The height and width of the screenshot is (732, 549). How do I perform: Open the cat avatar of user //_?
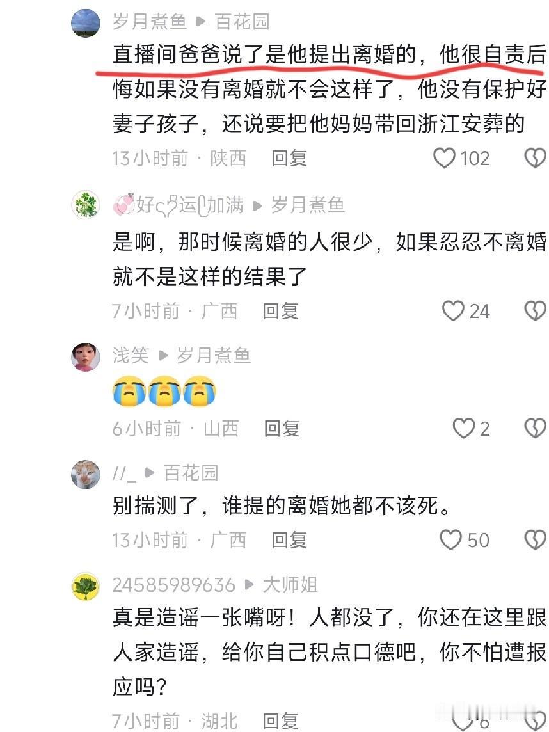86,474
